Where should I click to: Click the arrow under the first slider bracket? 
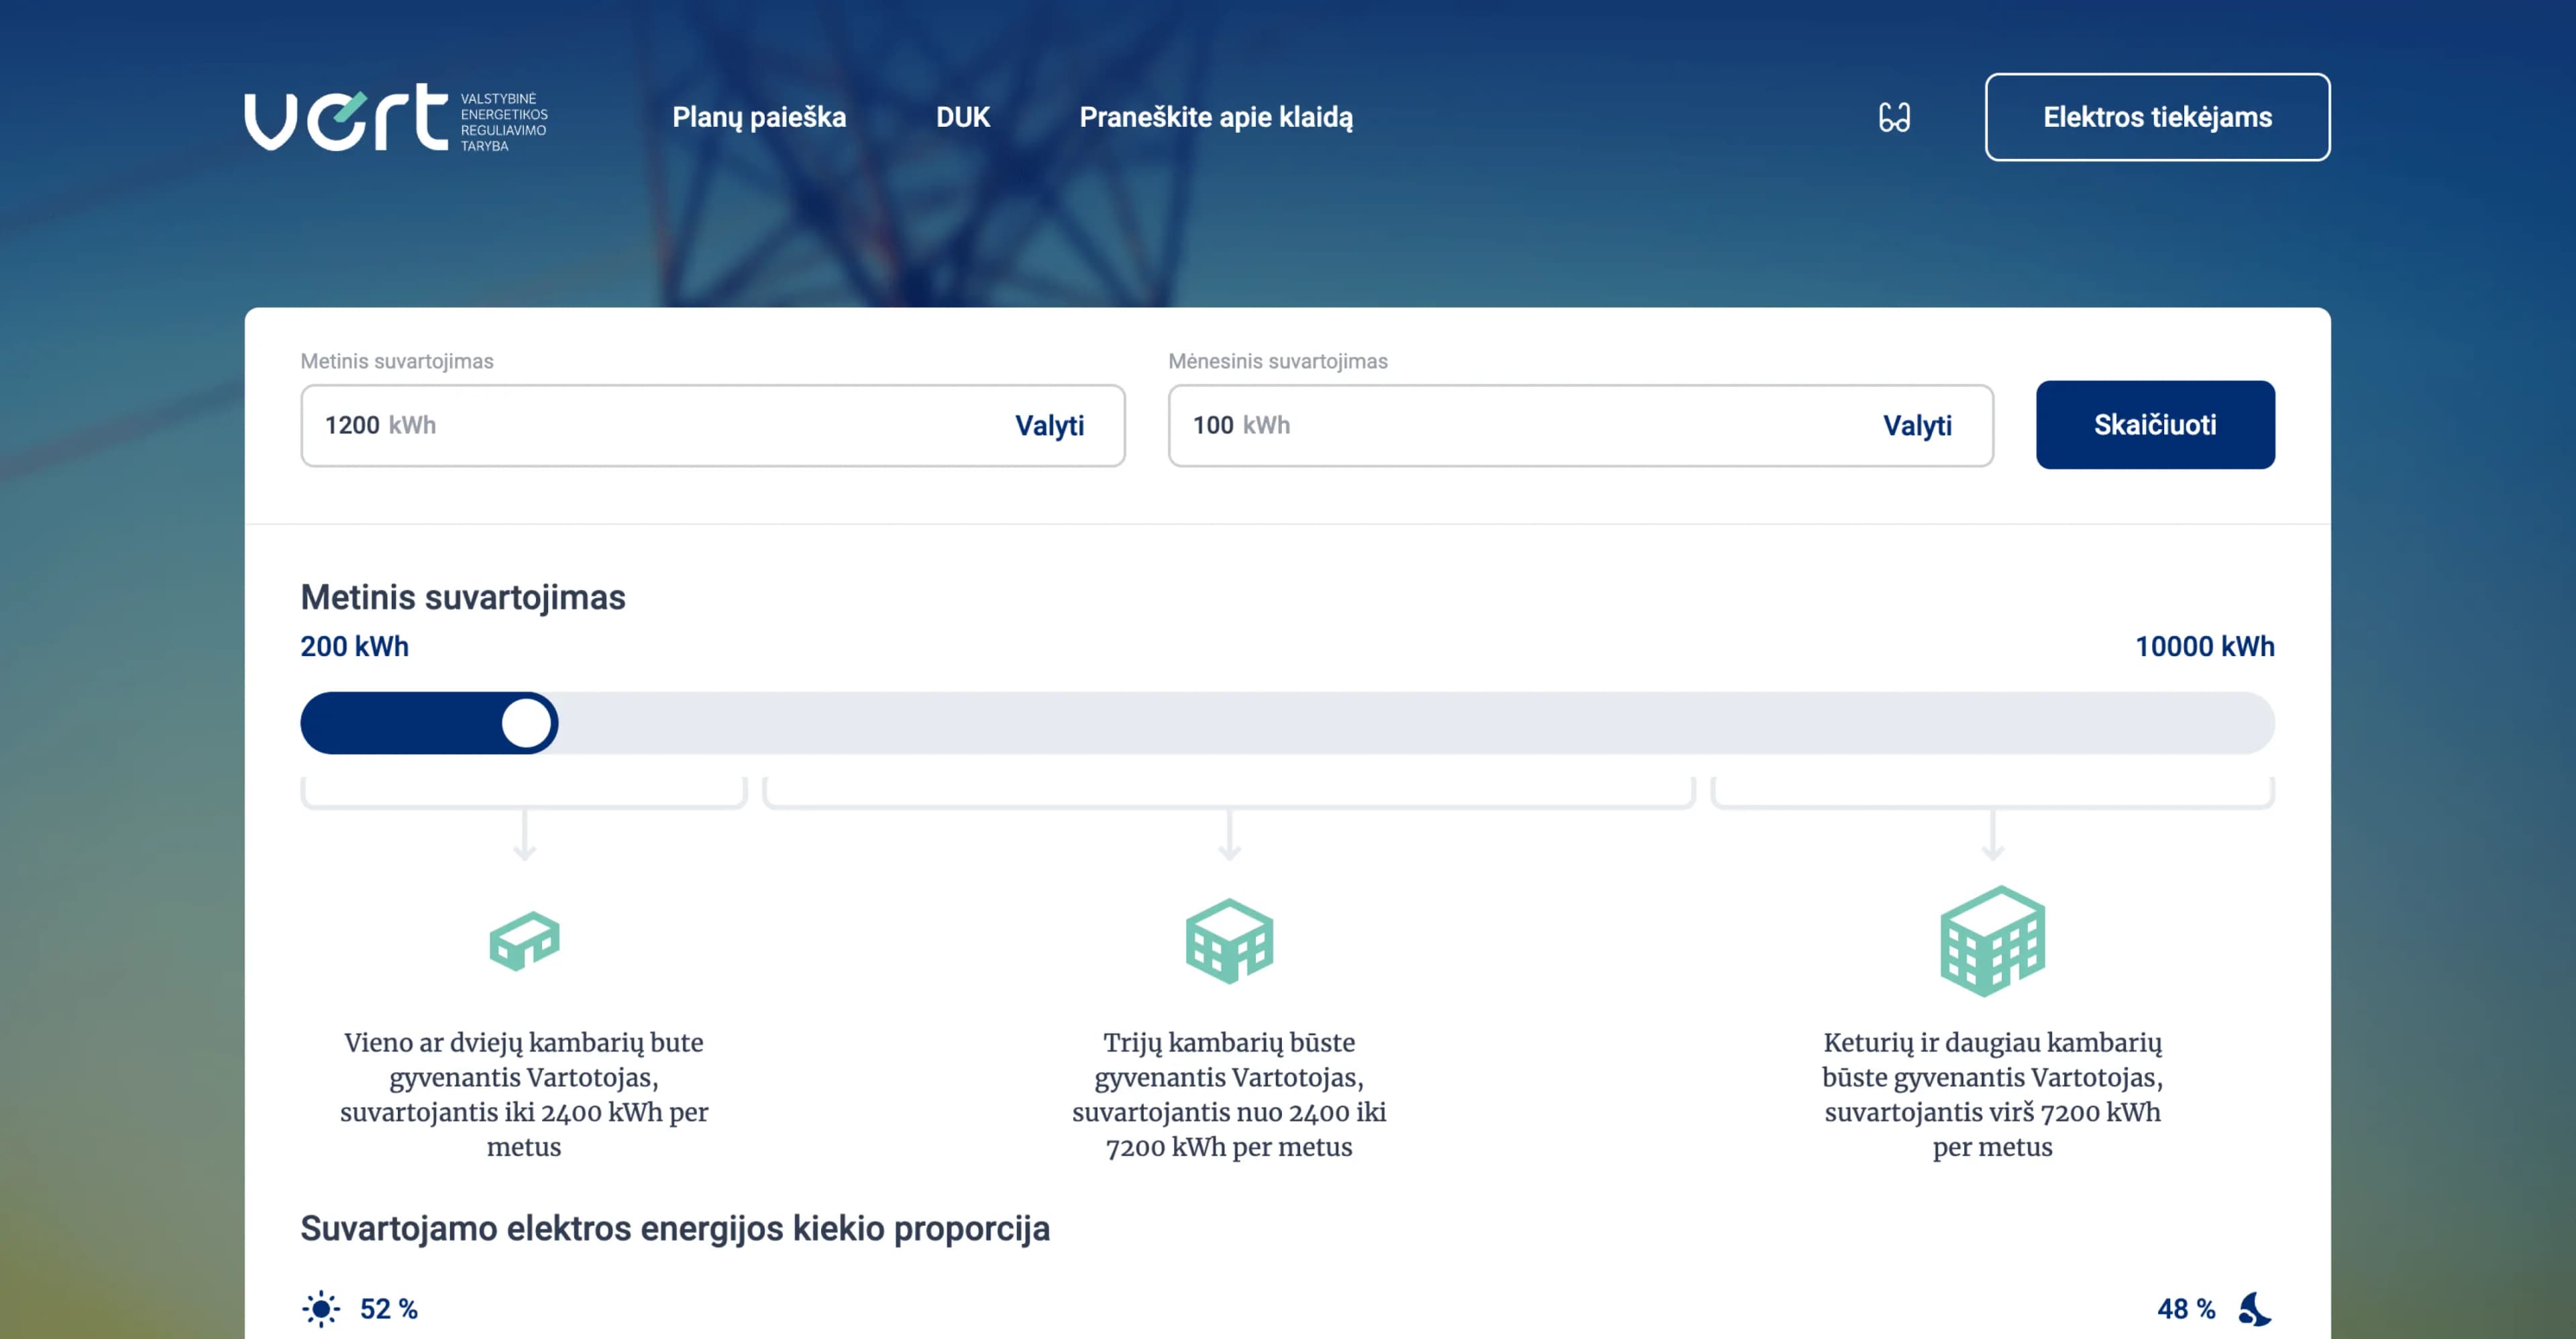[524, 836]
